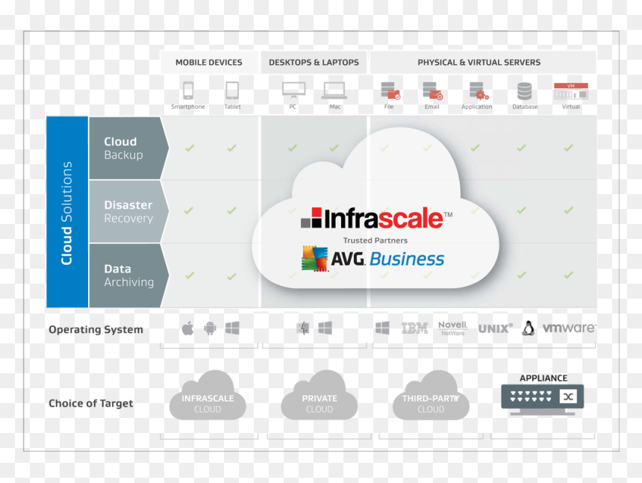Click Cloud Backup checkmark under Tablet
Screen dimensions: 642x483
(231, 148)
